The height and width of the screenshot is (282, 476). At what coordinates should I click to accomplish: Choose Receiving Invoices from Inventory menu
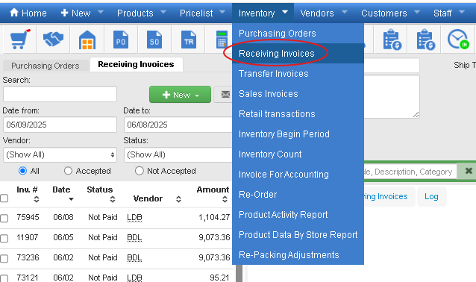click(x=298, y=54)
